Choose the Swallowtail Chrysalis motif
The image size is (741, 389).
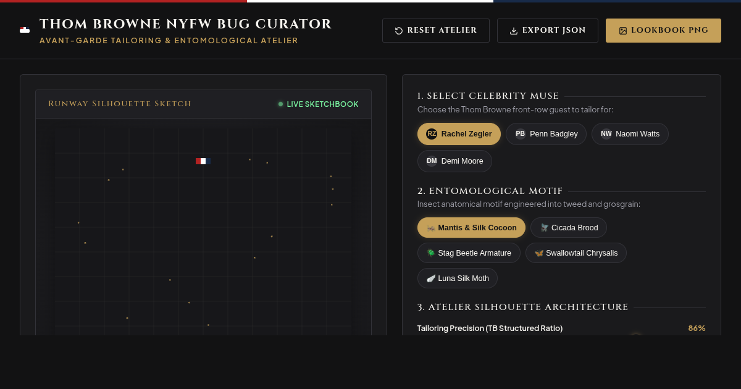tap(576, 253)
